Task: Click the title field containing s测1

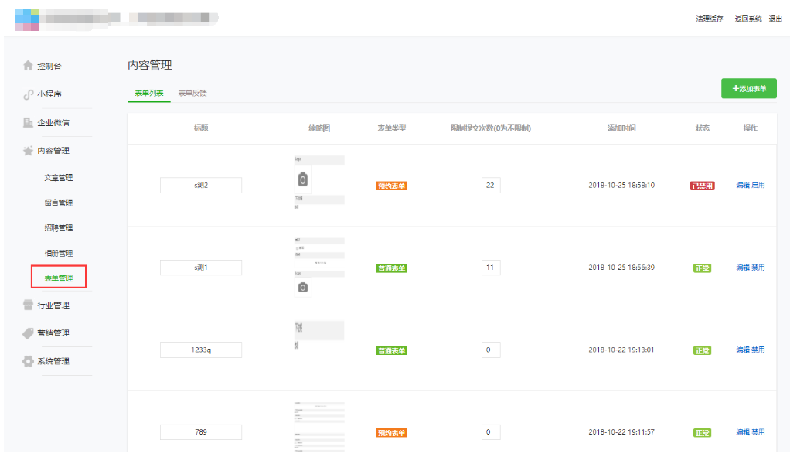Action: (201, 268)
